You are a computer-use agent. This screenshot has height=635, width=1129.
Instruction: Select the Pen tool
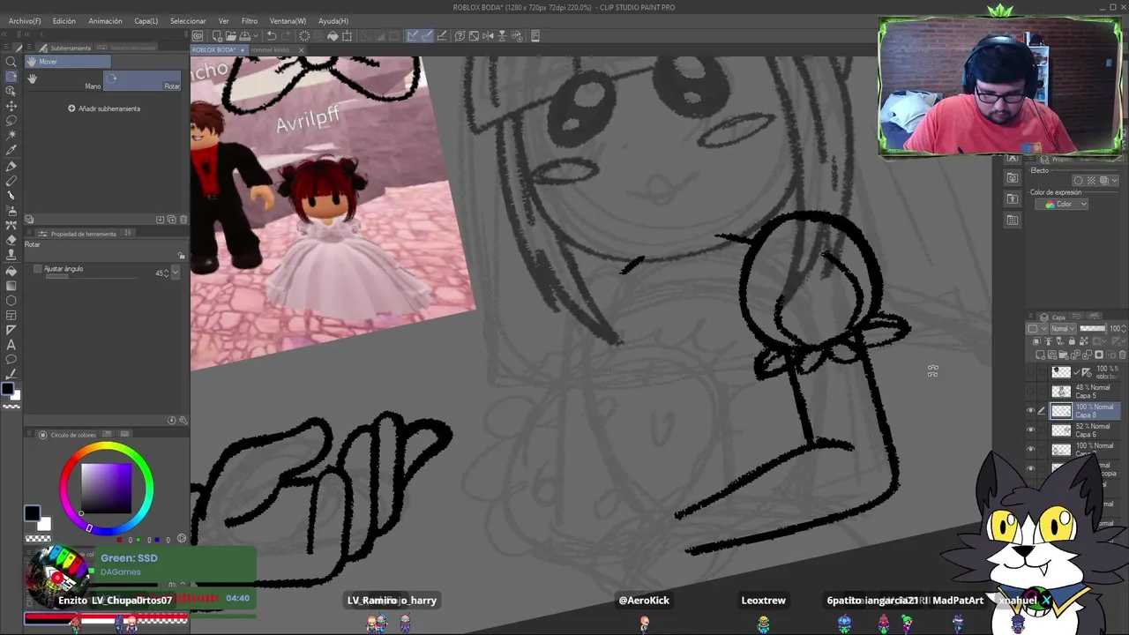[11, 166]
